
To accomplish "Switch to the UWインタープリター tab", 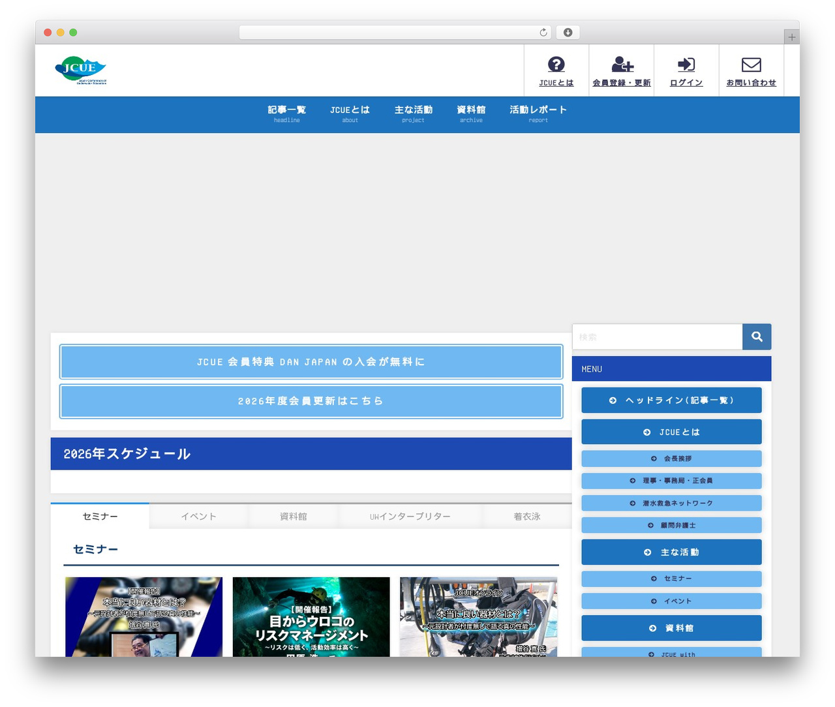I will 410,516.
